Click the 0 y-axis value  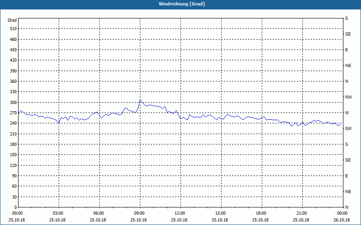click(15, 207)
